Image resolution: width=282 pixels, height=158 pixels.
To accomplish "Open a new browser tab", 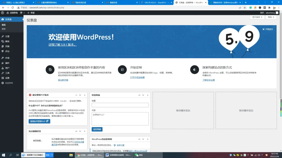I will pyautogui.click(x=246, y=2).
